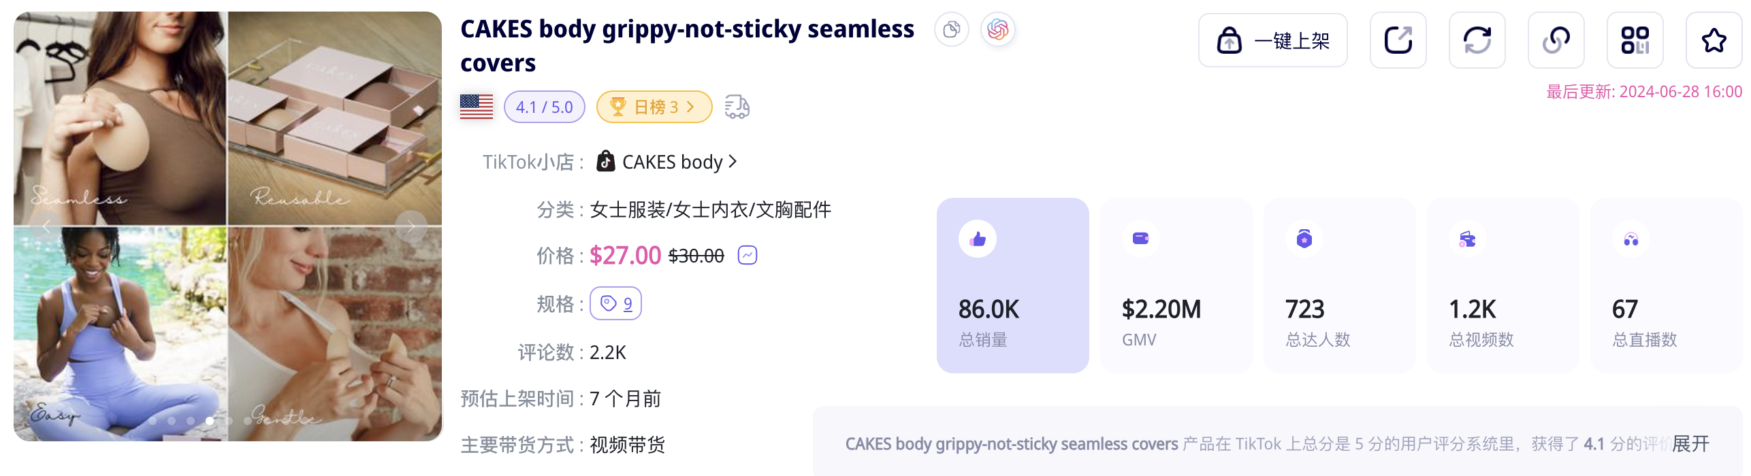Open the price trend chart icon
The width and height of the screenshot is (1751, 476).
tap(747, 256)
